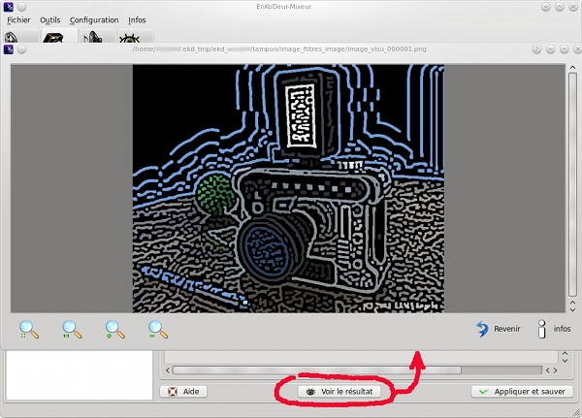Switch to the camera image tab

pyautogui.click(x=59, y=35)
